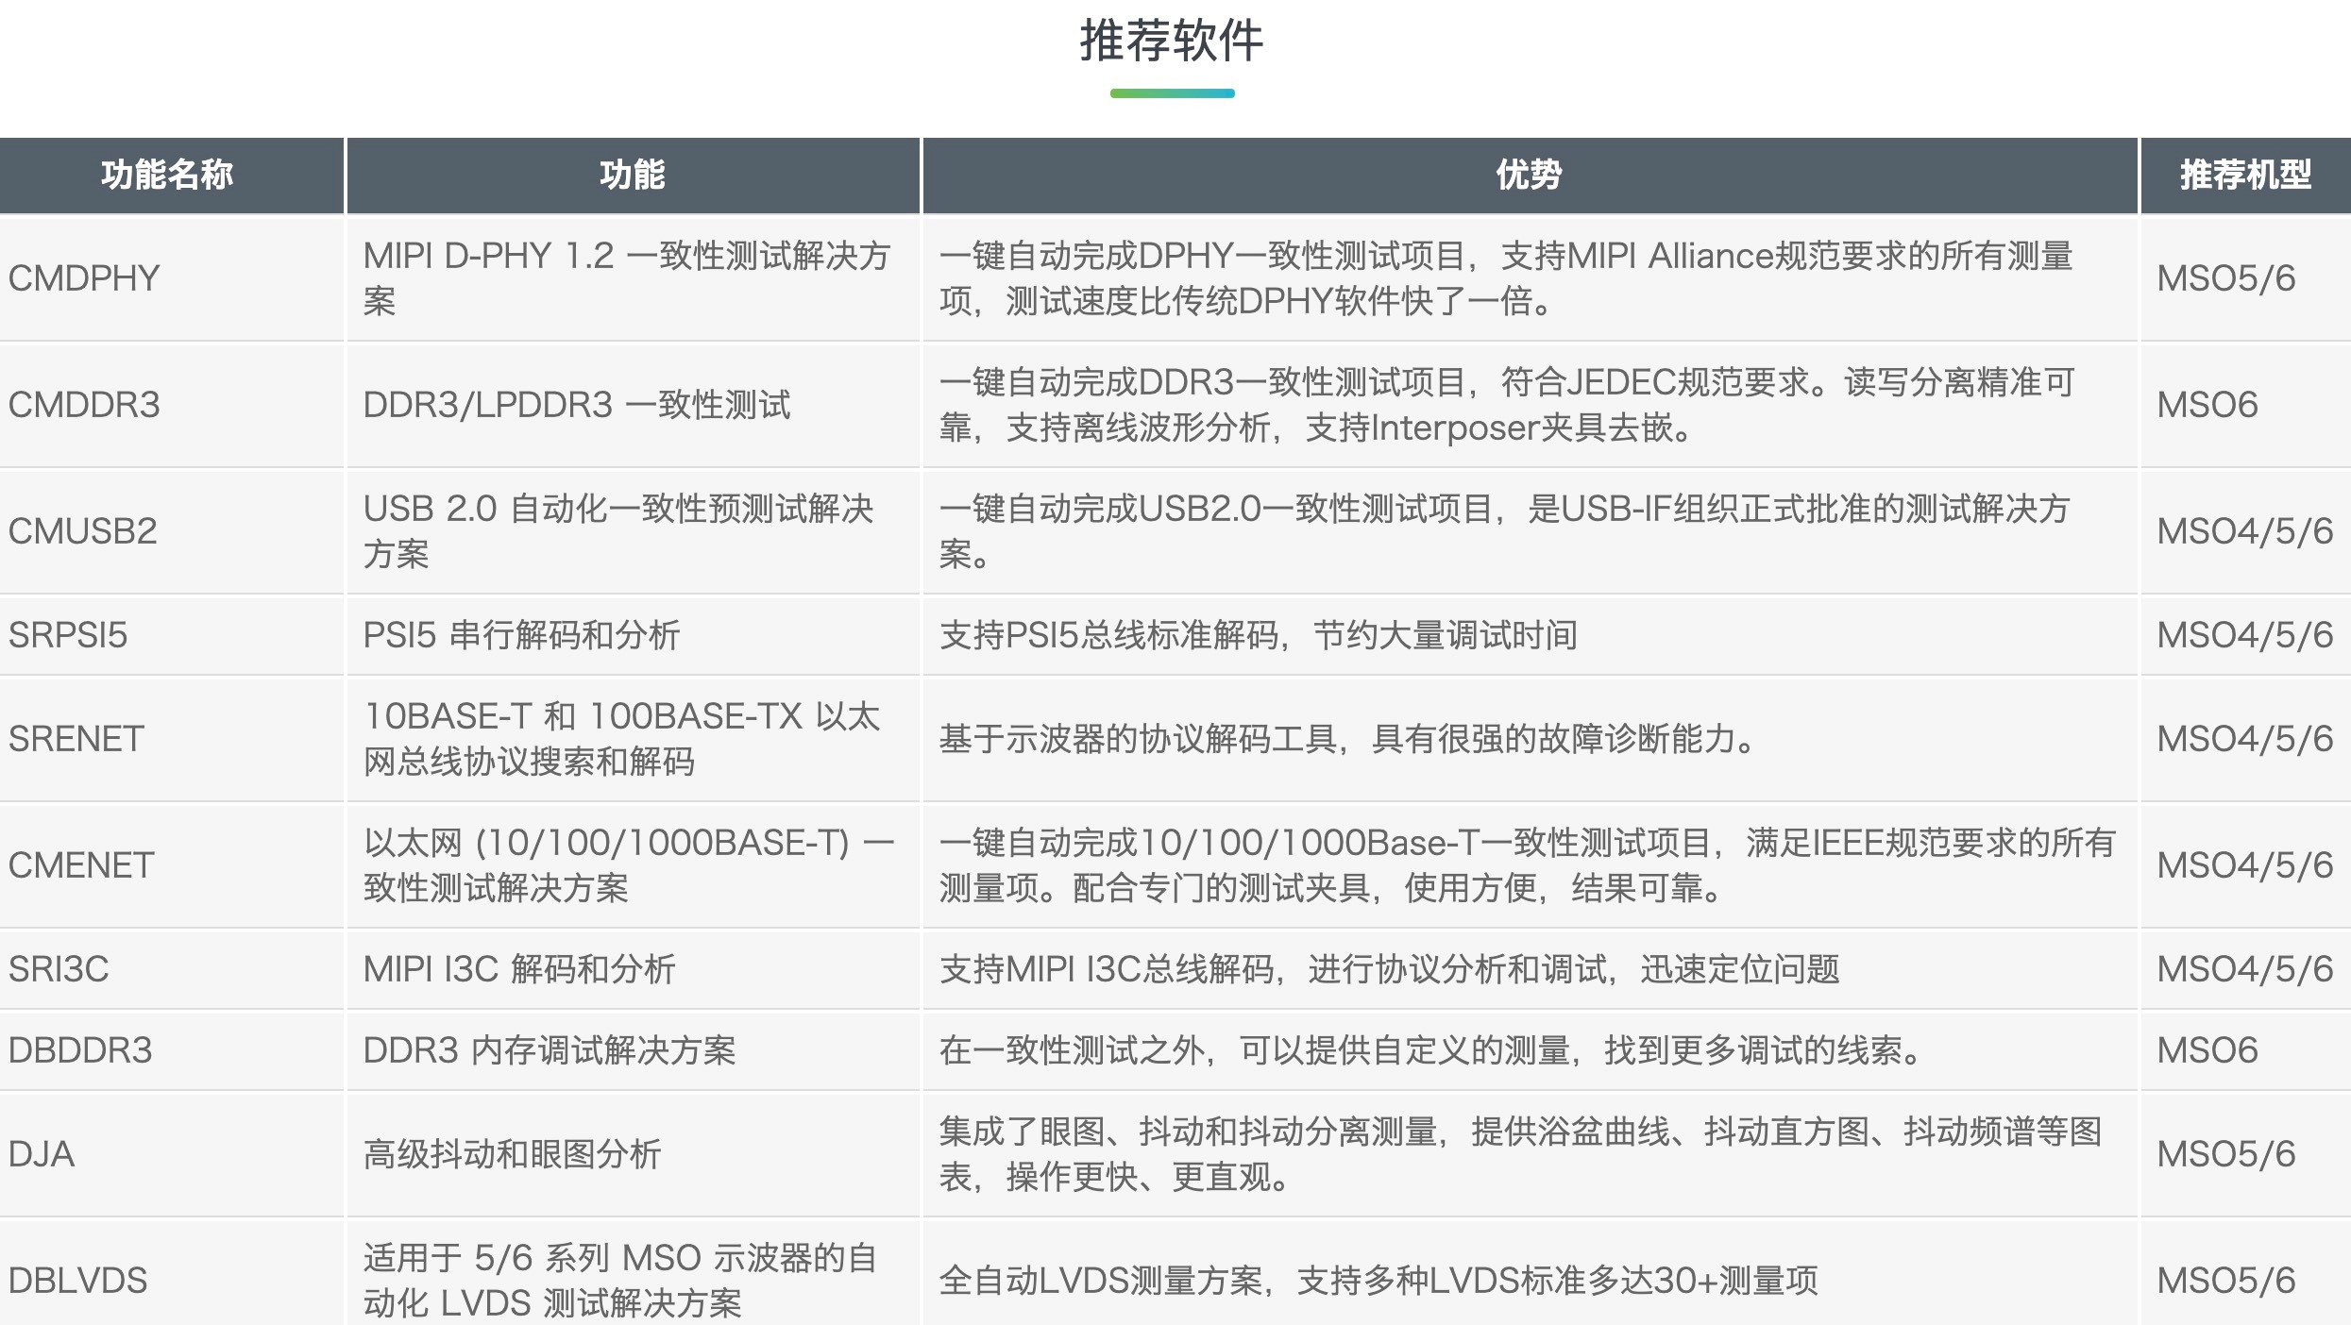Click the DDR3 内存调试解决方案 cell
The width and height of the screenshot is (2351, 1325).
point(549,1050)
